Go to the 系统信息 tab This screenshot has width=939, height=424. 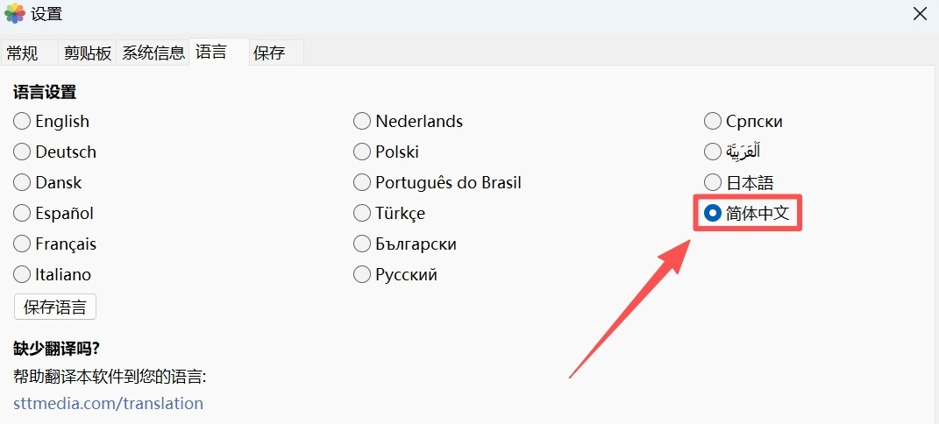(153, 53)
